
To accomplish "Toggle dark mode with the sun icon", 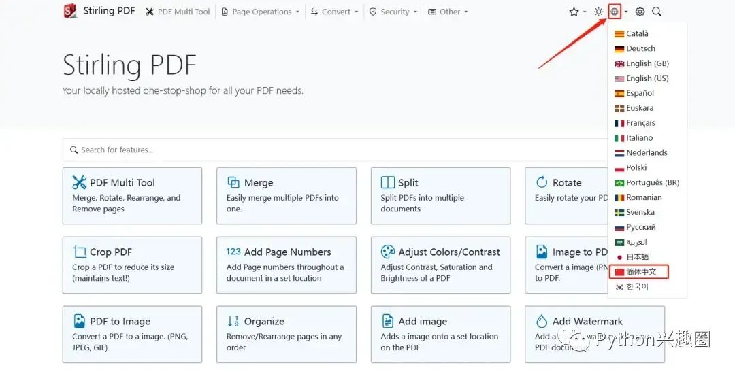I will [x=598, y=12].
